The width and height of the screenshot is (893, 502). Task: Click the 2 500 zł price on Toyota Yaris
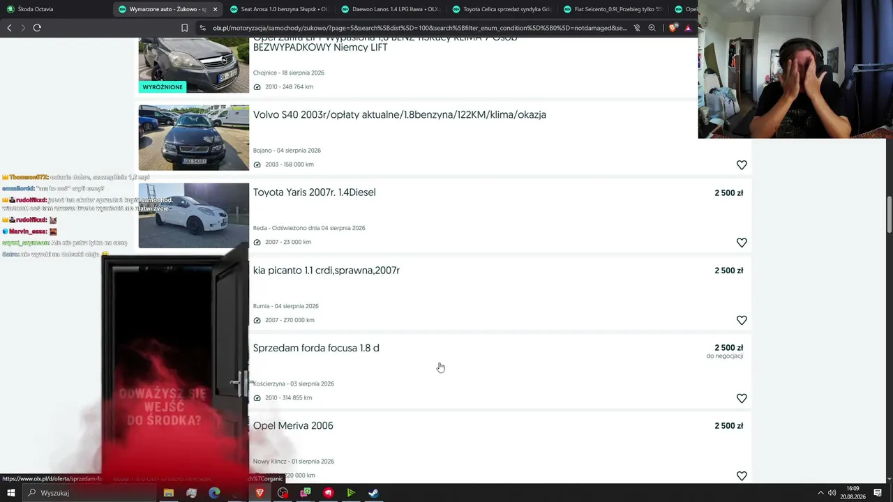coord(728,193)
